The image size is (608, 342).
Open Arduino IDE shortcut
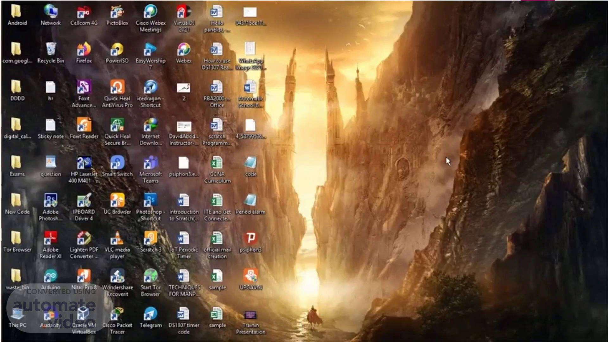point(51,279)
